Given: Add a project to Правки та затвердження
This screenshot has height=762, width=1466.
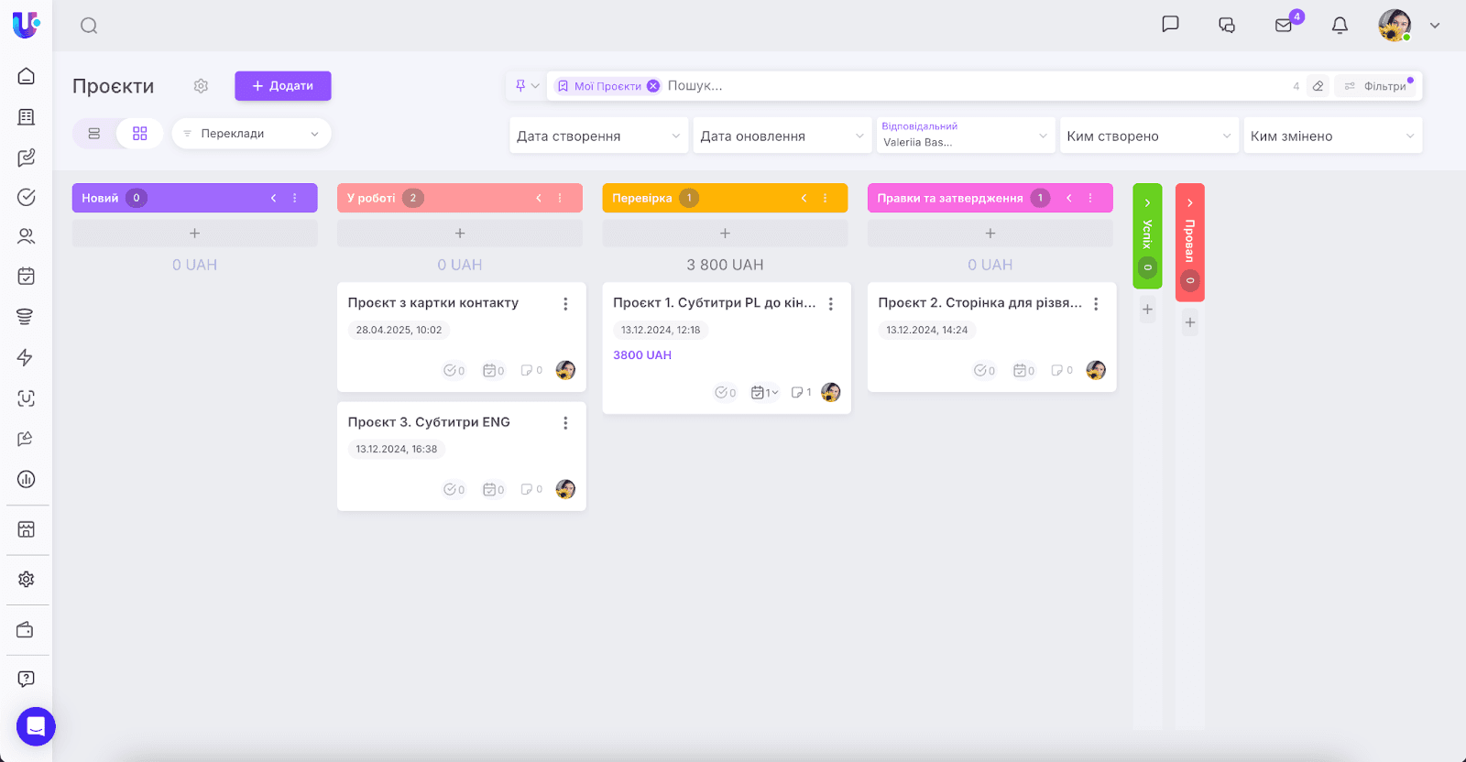Looking at the screenshot, I should pos(990,234).
